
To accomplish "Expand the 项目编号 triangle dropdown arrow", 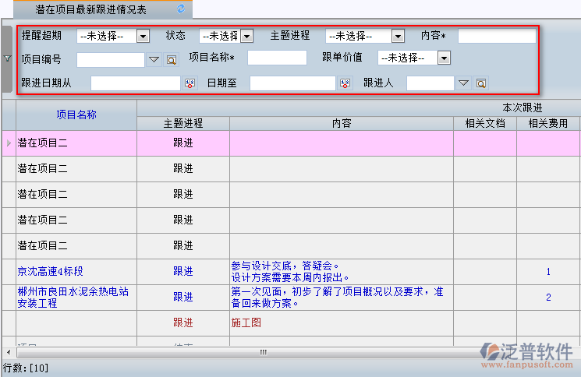I will [154, 59].
